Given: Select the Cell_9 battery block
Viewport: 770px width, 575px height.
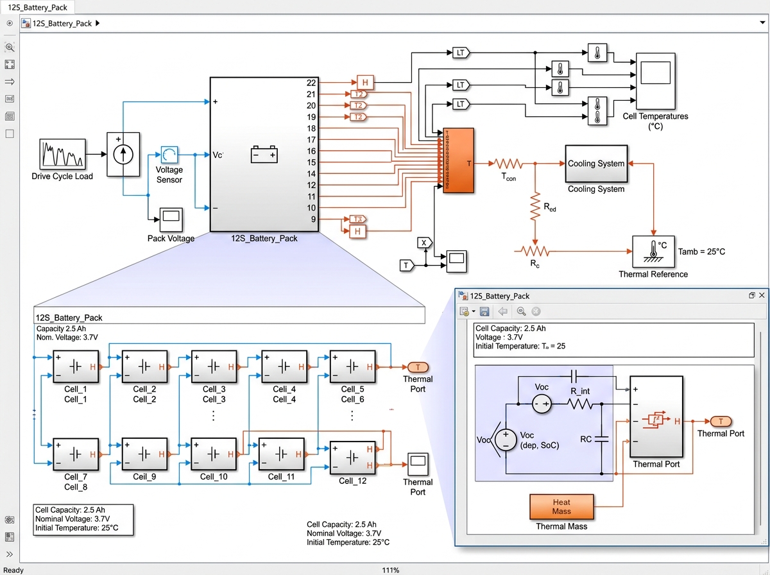Looking at the screenshot, I should [144, 454].
